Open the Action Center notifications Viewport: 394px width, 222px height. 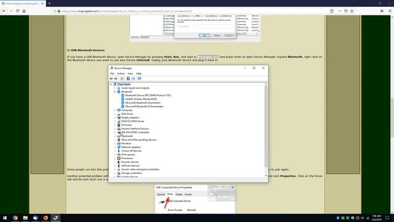(387, 218)
